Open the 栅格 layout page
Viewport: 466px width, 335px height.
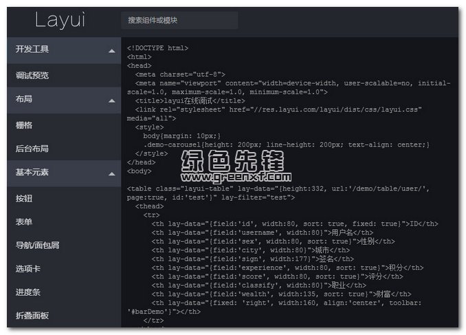[x=64, y=125]
